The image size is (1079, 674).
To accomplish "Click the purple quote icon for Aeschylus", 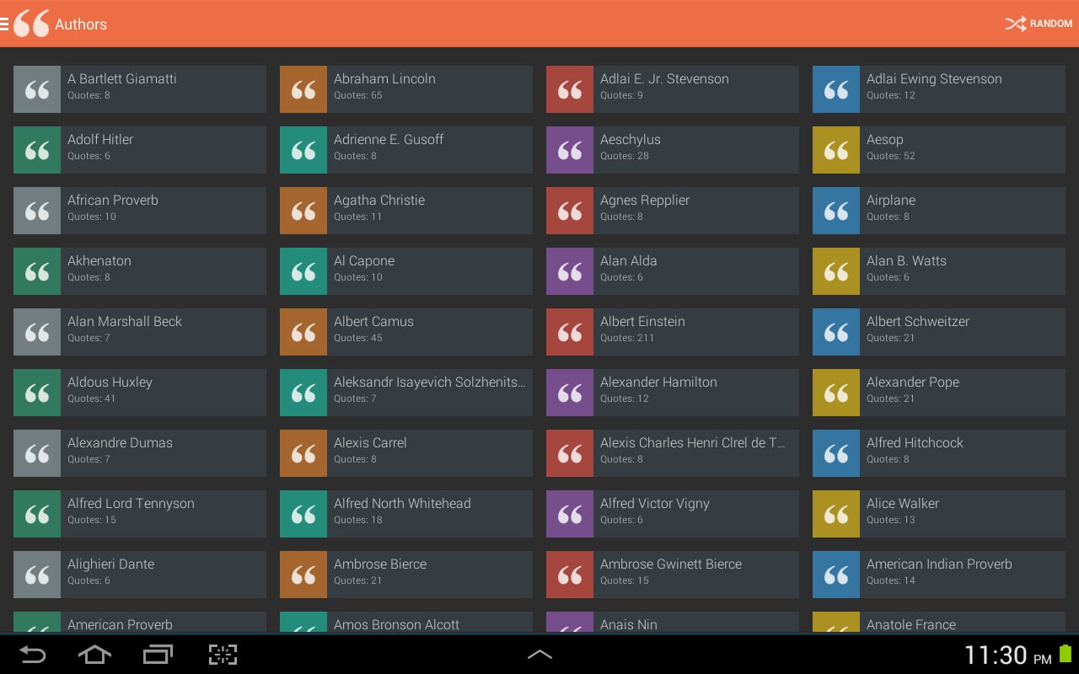I will (570, 150).
